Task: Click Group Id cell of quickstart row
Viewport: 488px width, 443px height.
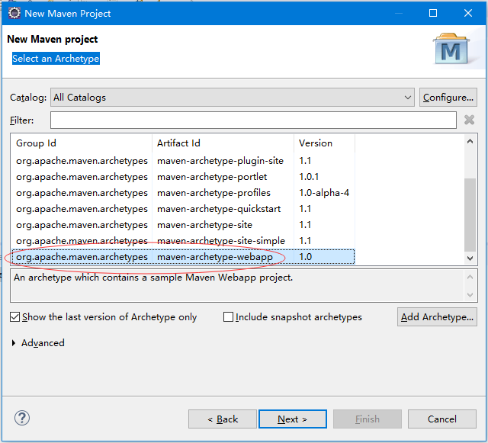Action: click(82, 209)
